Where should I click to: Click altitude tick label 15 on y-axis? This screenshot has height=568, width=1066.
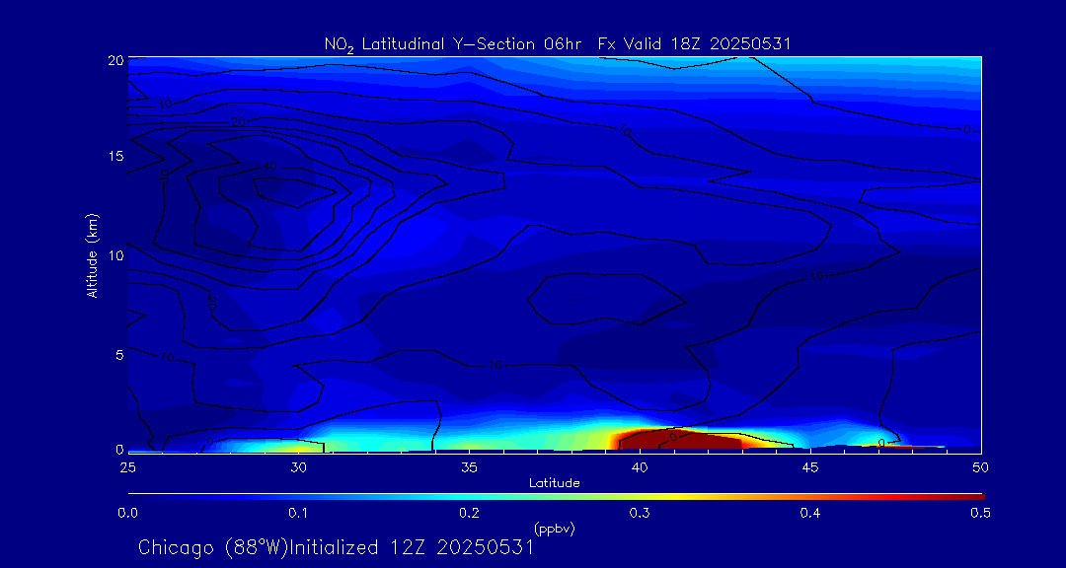(113, 157)
